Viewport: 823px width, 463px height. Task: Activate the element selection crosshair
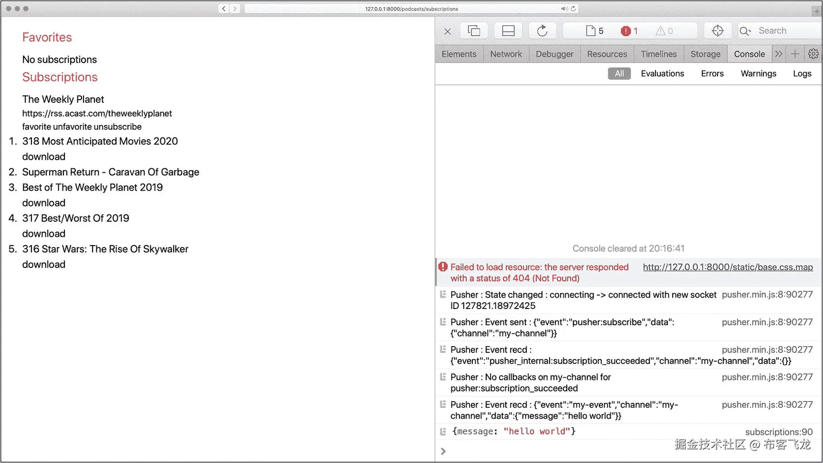coord(718,31)
